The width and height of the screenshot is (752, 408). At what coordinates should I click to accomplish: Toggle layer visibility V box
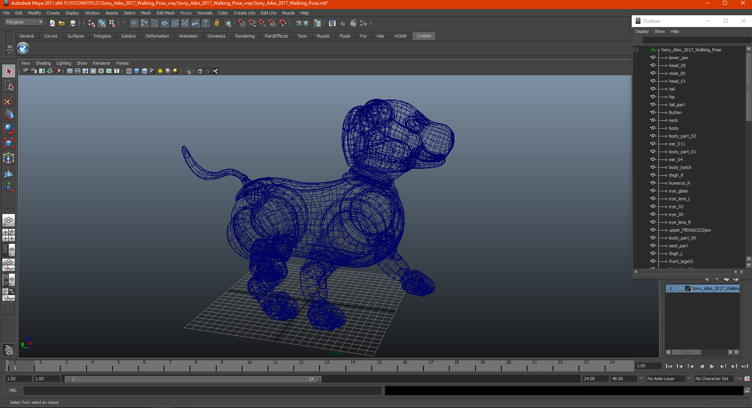671,288
